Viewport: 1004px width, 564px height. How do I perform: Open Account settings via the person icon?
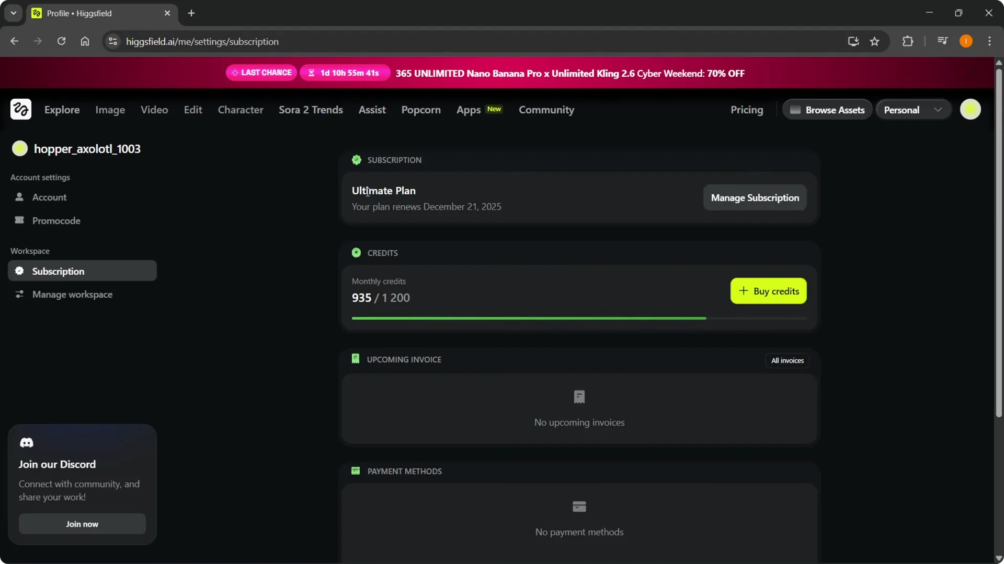pyautogui.click(x=20, y=197)
